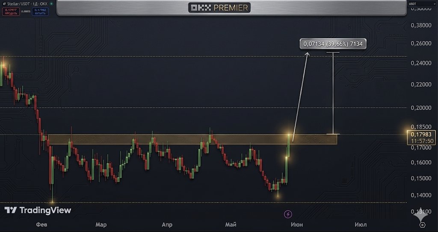Viewport: 438px width, 232px height.
Task: Click the spread value 0,00005
Action: tap(26, 12)
